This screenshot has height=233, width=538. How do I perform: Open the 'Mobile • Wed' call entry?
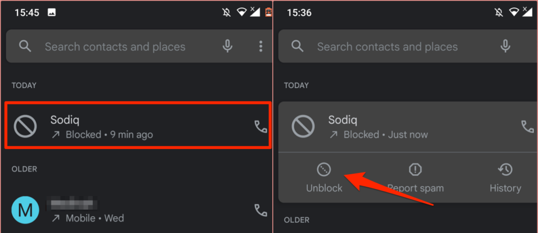pyautogui.click(x=138, y=210)
